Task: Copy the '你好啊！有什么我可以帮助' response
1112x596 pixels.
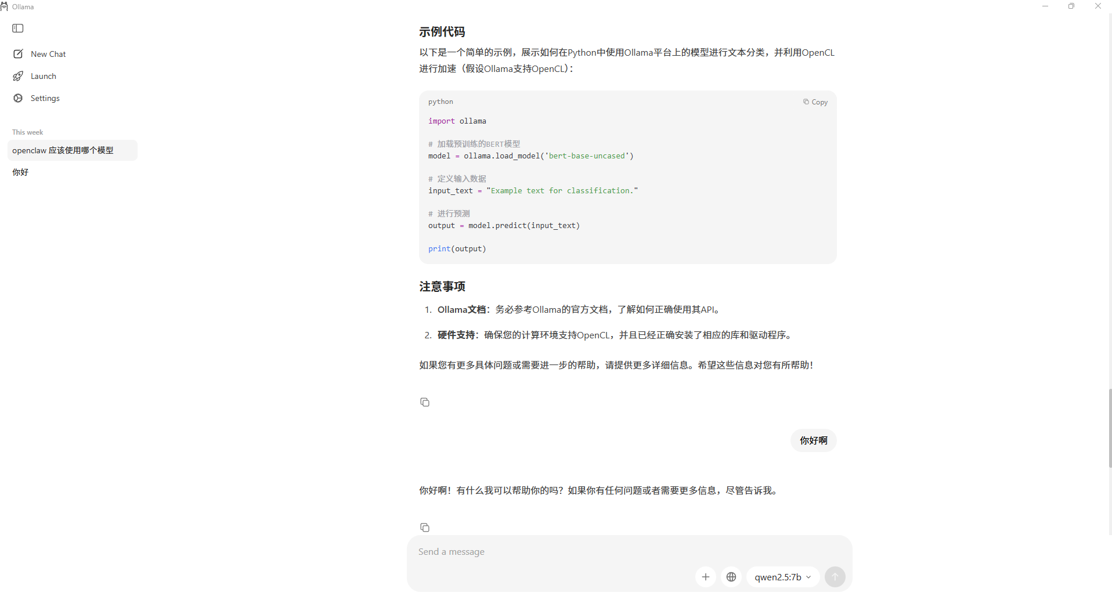Action: [x=425, y=528]
